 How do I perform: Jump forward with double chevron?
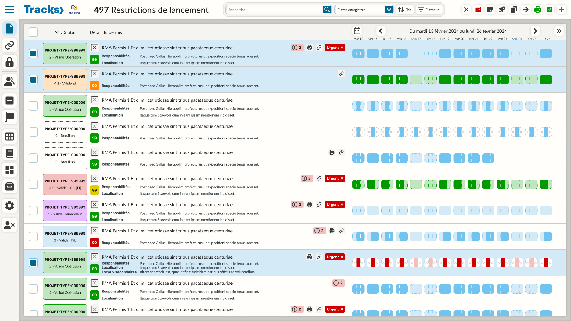coord(559,31)
